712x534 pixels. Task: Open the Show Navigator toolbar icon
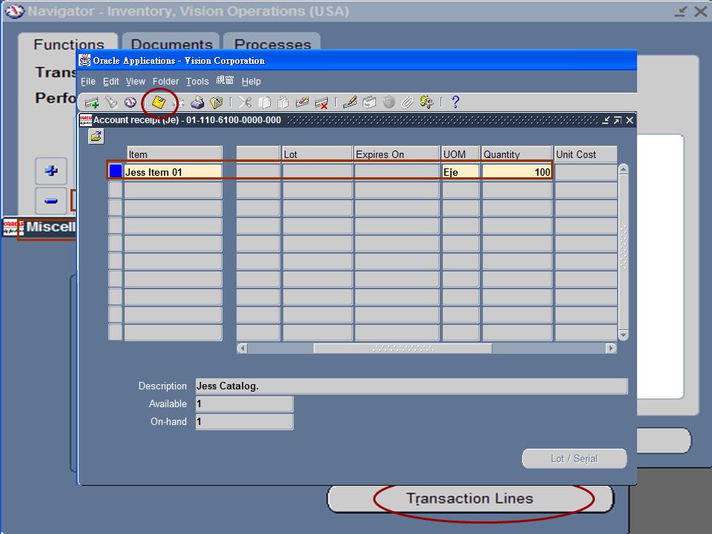coord(131,102)
